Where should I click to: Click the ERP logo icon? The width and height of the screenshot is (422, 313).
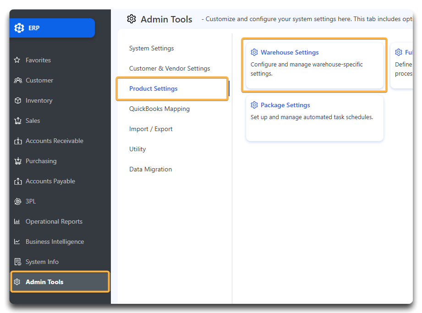pos(19,28)
